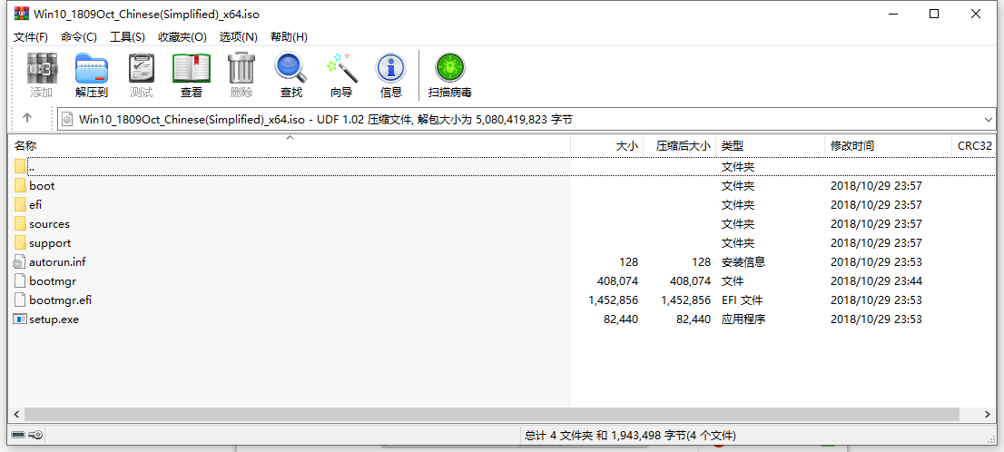Run 扫描病毒 (Virus Scan) toolbar icon
The width and height of the screenshot is (1004, 452).
pos(449,74)
